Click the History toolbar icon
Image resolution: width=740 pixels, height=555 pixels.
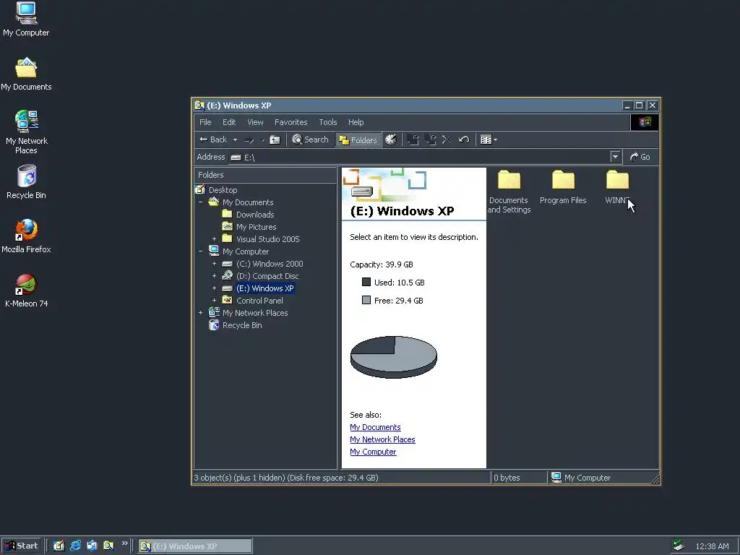click(391, 139)
